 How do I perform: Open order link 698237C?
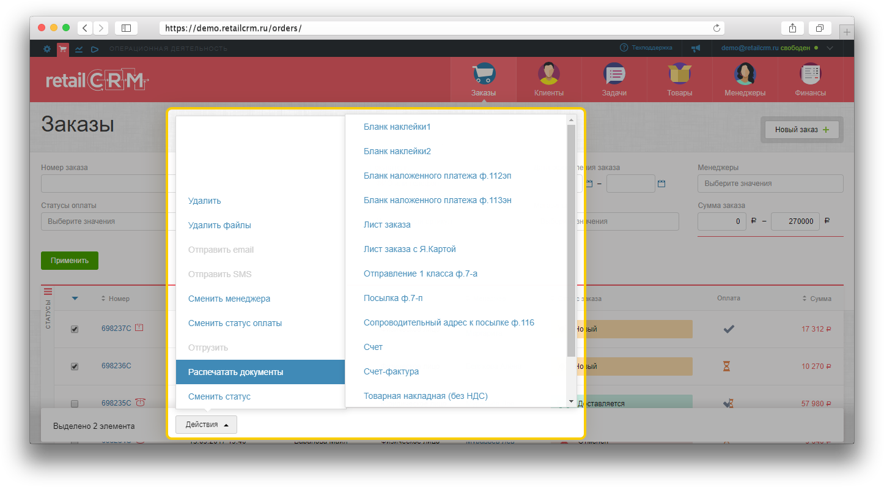116,329
